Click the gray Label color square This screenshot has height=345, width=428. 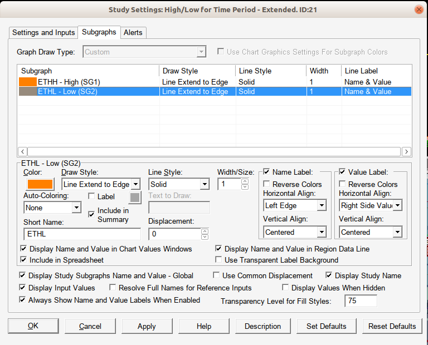pyautogui.click(x=135, y=197)
